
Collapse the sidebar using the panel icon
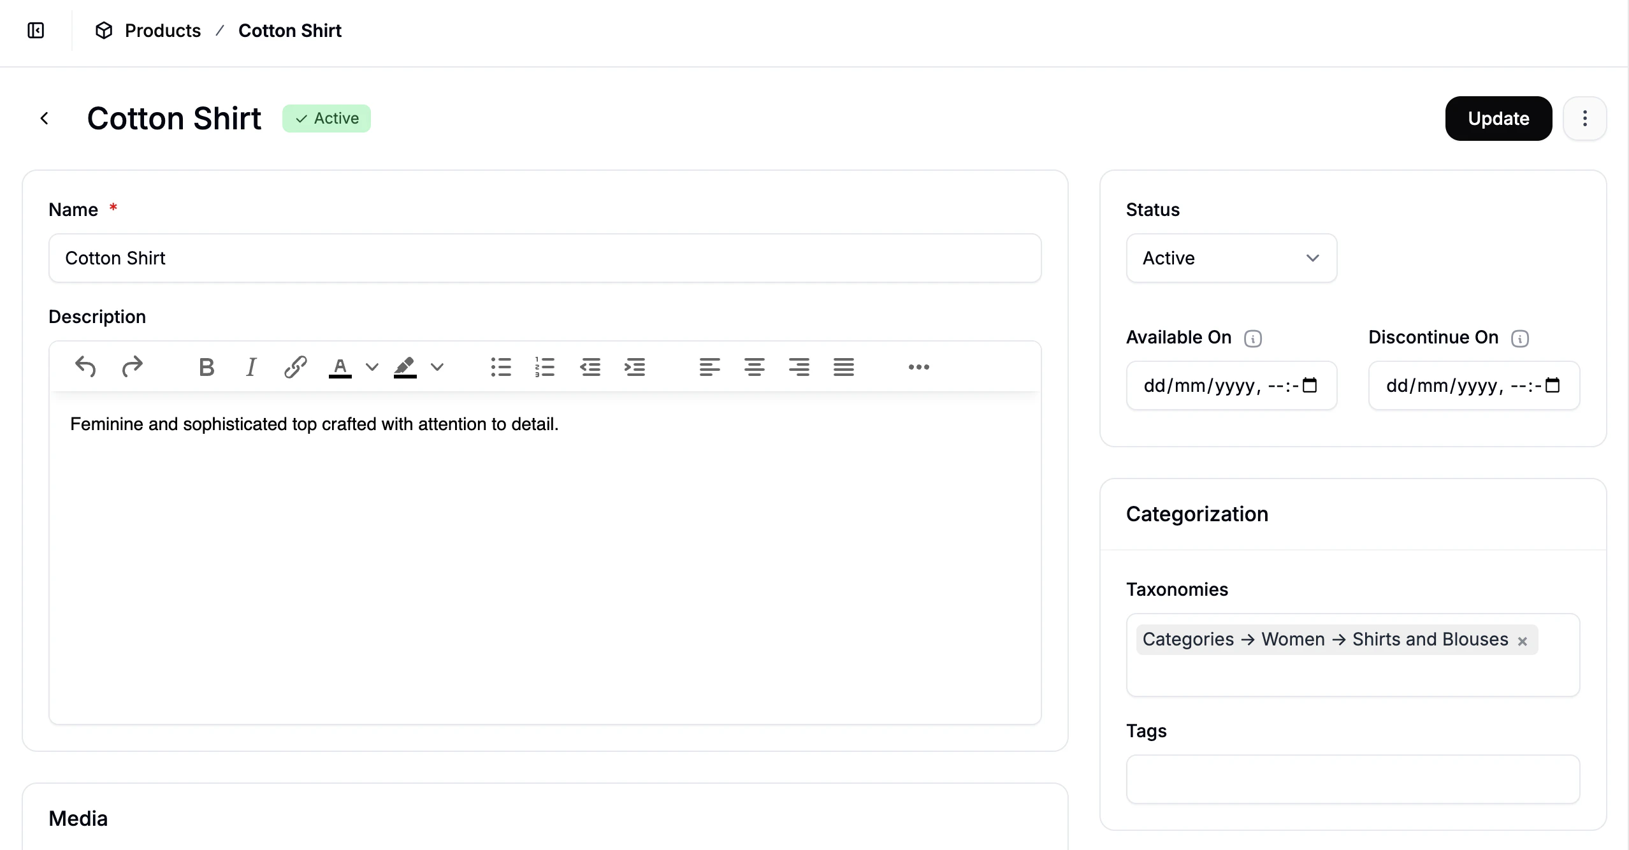pos(35,30)
